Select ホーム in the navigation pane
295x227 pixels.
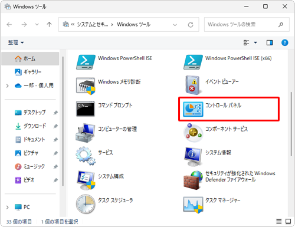tap(30, 58)
